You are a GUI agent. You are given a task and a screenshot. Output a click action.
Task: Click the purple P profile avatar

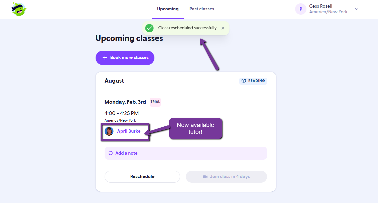300,9
